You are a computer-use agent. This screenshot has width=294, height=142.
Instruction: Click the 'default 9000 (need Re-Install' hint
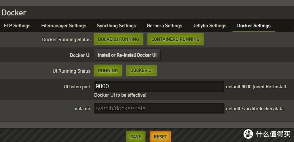(256, 87)
